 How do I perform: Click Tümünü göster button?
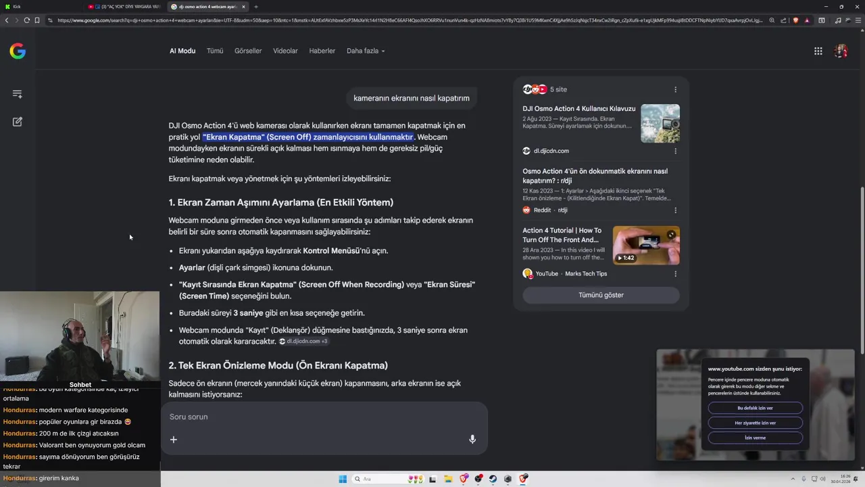[x=601, y=295]
